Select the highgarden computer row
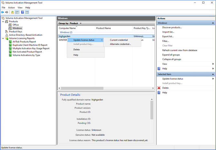Viewport: 216px width, 150px height. click(106, 36)
